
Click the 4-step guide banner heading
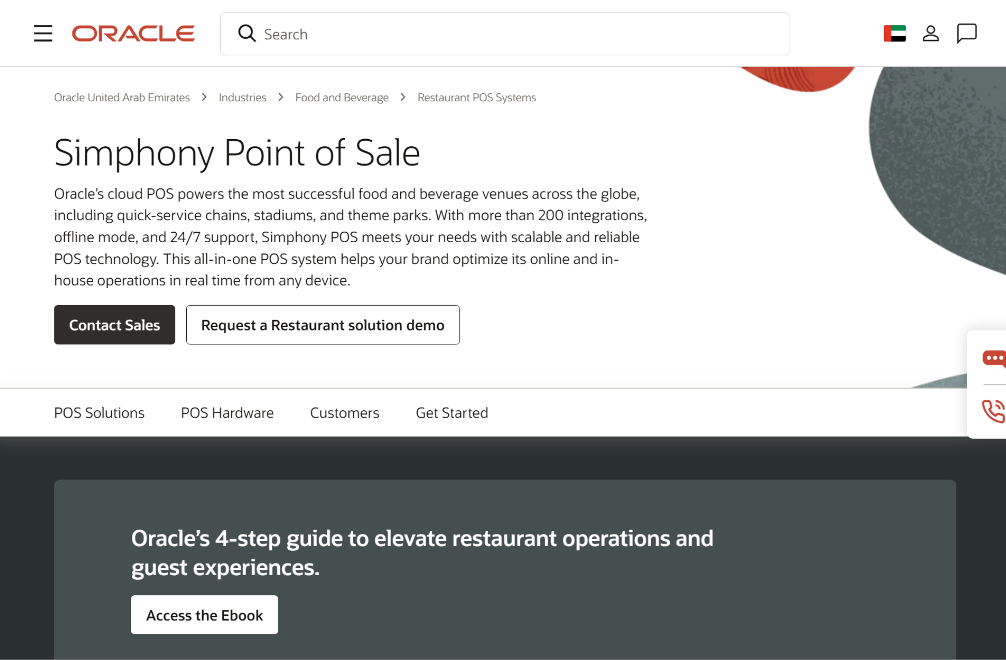click(422, 553)
